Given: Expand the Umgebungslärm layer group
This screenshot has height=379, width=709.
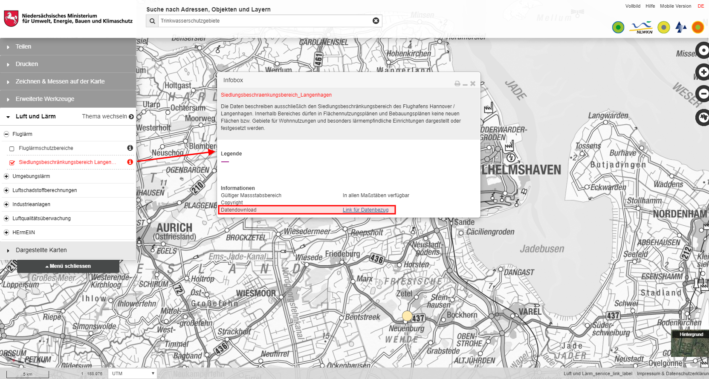Looking at the screenshot, I should point(6,176).
